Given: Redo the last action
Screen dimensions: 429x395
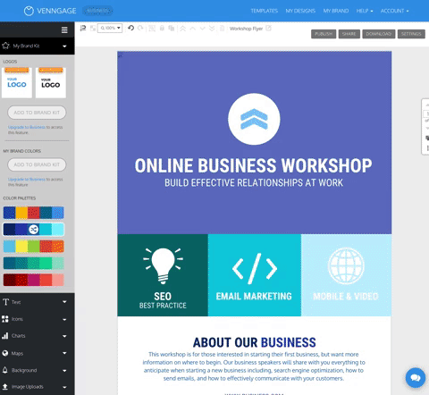Looking at the screenshot, I should coord(140,28).
